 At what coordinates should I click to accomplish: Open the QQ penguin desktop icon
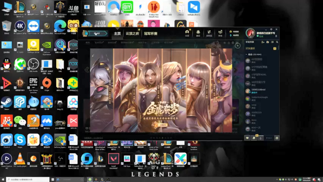6,65
